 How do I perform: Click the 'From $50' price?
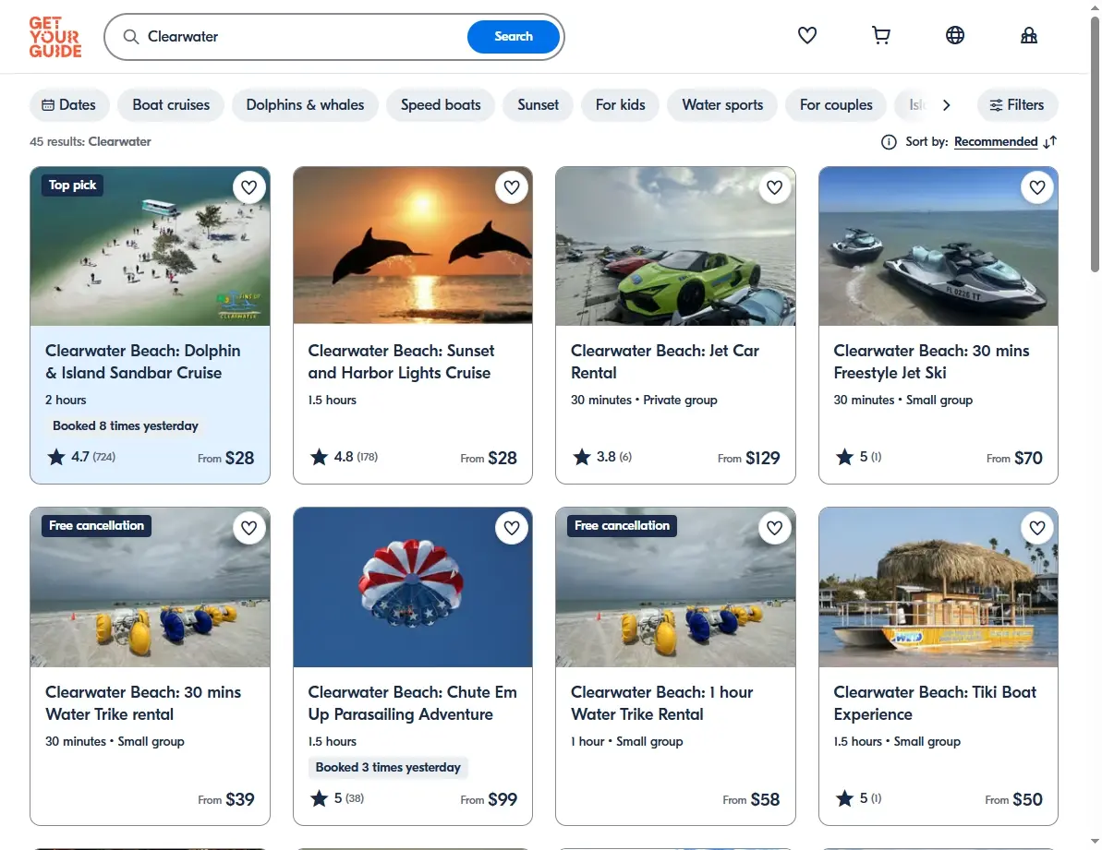(x=1013, y=799)
